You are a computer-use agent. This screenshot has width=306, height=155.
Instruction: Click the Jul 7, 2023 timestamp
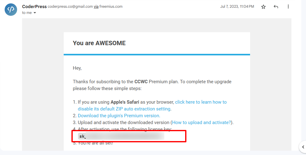(x=237, y=6)
